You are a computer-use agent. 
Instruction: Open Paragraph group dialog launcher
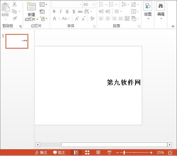click(139, 26)
